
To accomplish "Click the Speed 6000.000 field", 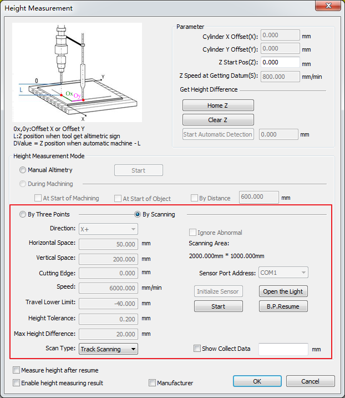I will [x=108, y=288].
